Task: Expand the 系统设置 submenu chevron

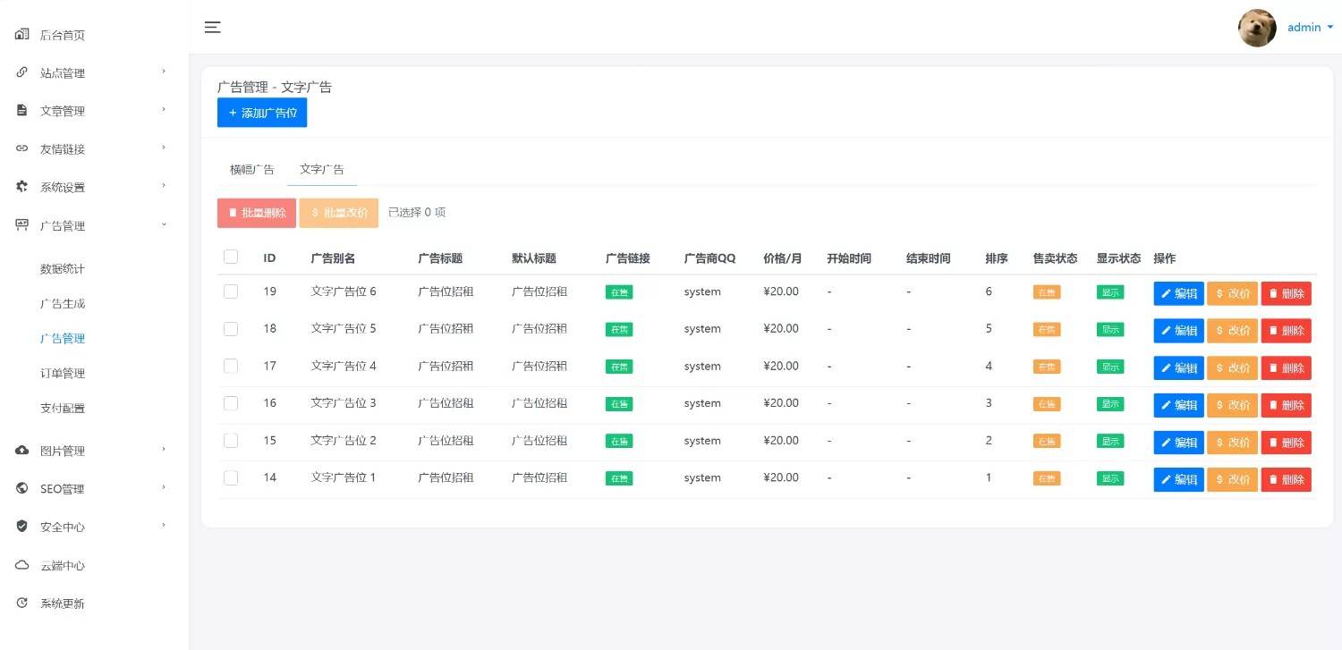Action: tap(164, 186)
